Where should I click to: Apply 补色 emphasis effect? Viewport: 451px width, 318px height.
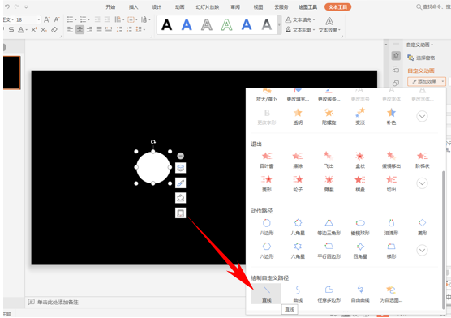tap(391, 117)
